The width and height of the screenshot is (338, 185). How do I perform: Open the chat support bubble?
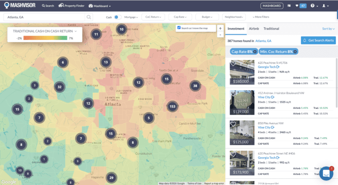point(326,174)
